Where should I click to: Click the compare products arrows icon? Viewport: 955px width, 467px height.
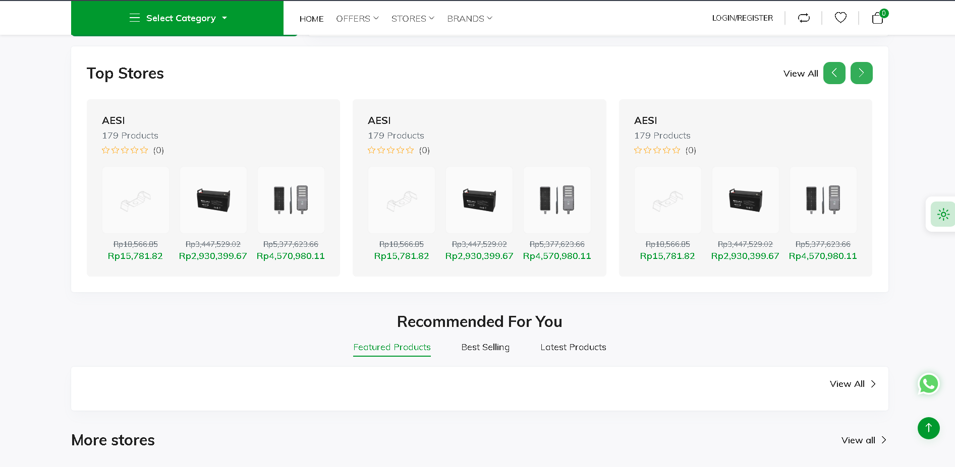coord(804,18)
